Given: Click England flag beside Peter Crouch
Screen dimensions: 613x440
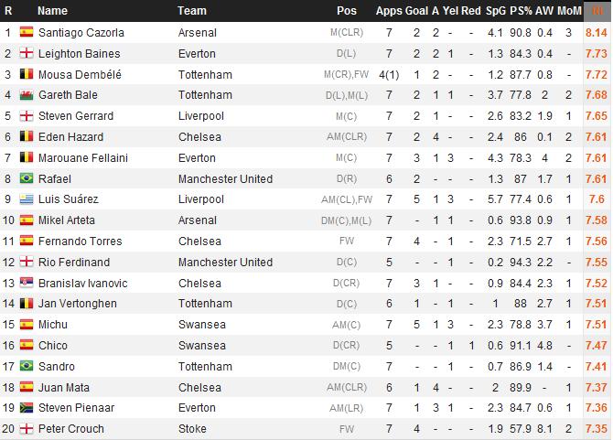Looking at the screenshot, I should coord(27,429).
